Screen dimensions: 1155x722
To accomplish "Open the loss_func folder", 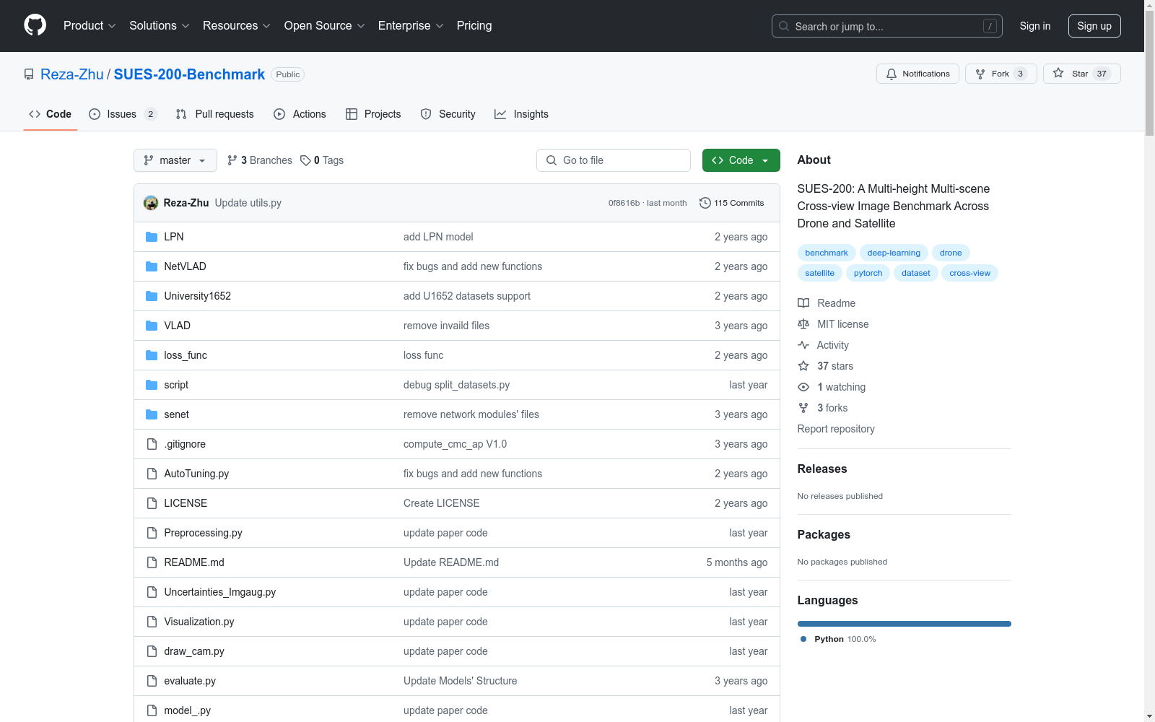I will [186, 355].
